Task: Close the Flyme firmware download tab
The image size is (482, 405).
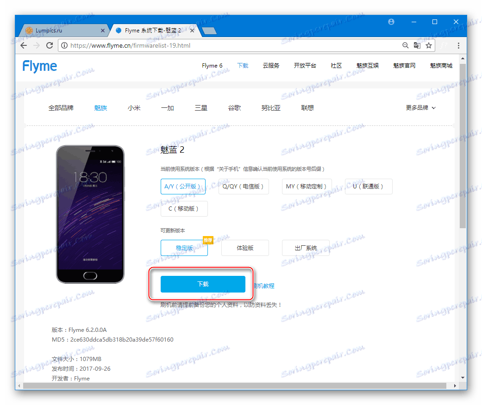Action: click(192, 31)
